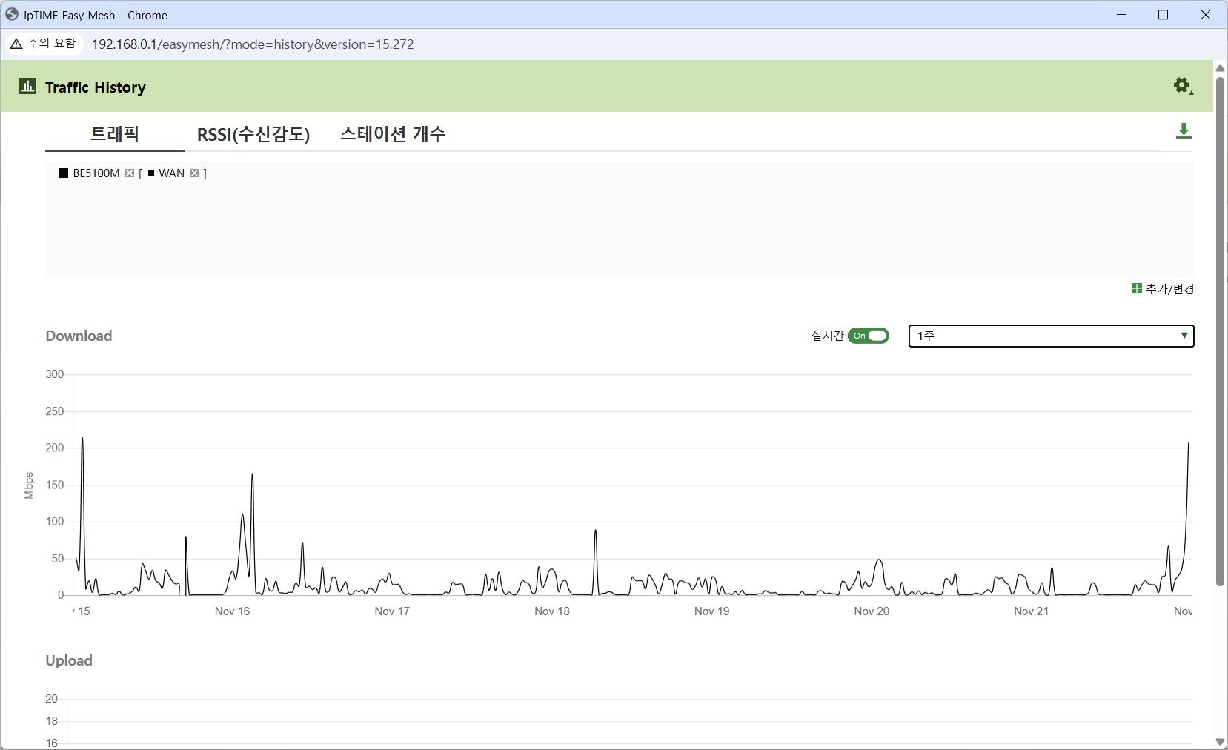Click the WAN legend color square
1228x750 pixels.
(x=151, y=173)
